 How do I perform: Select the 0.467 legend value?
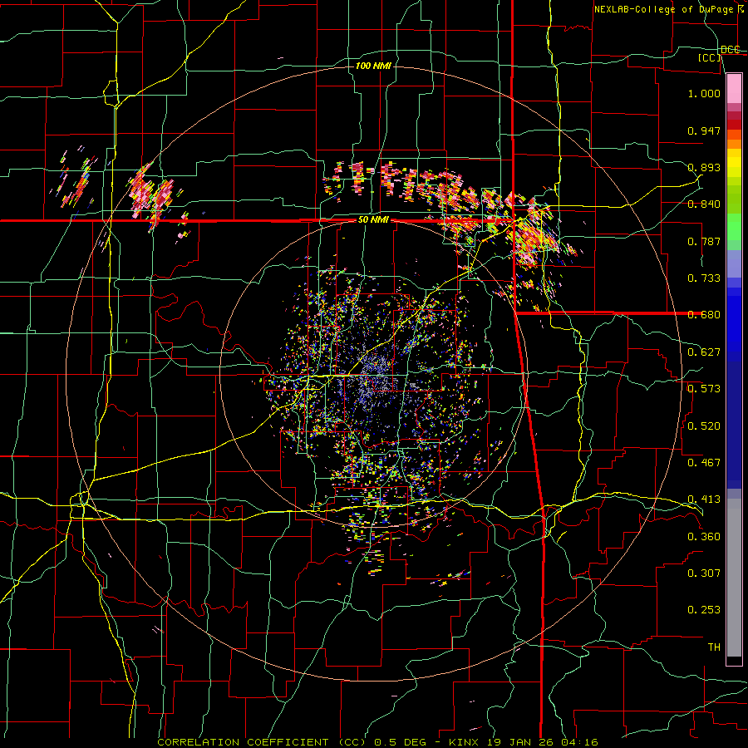click(704, 463)
